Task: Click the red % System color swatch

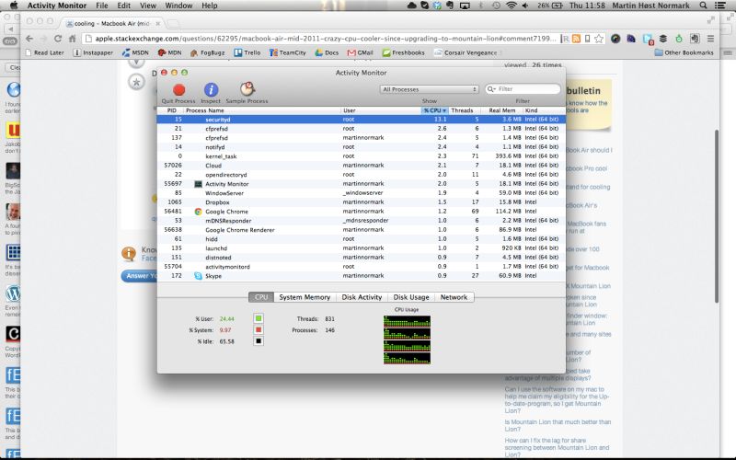Action: click(x=259, y=330)
